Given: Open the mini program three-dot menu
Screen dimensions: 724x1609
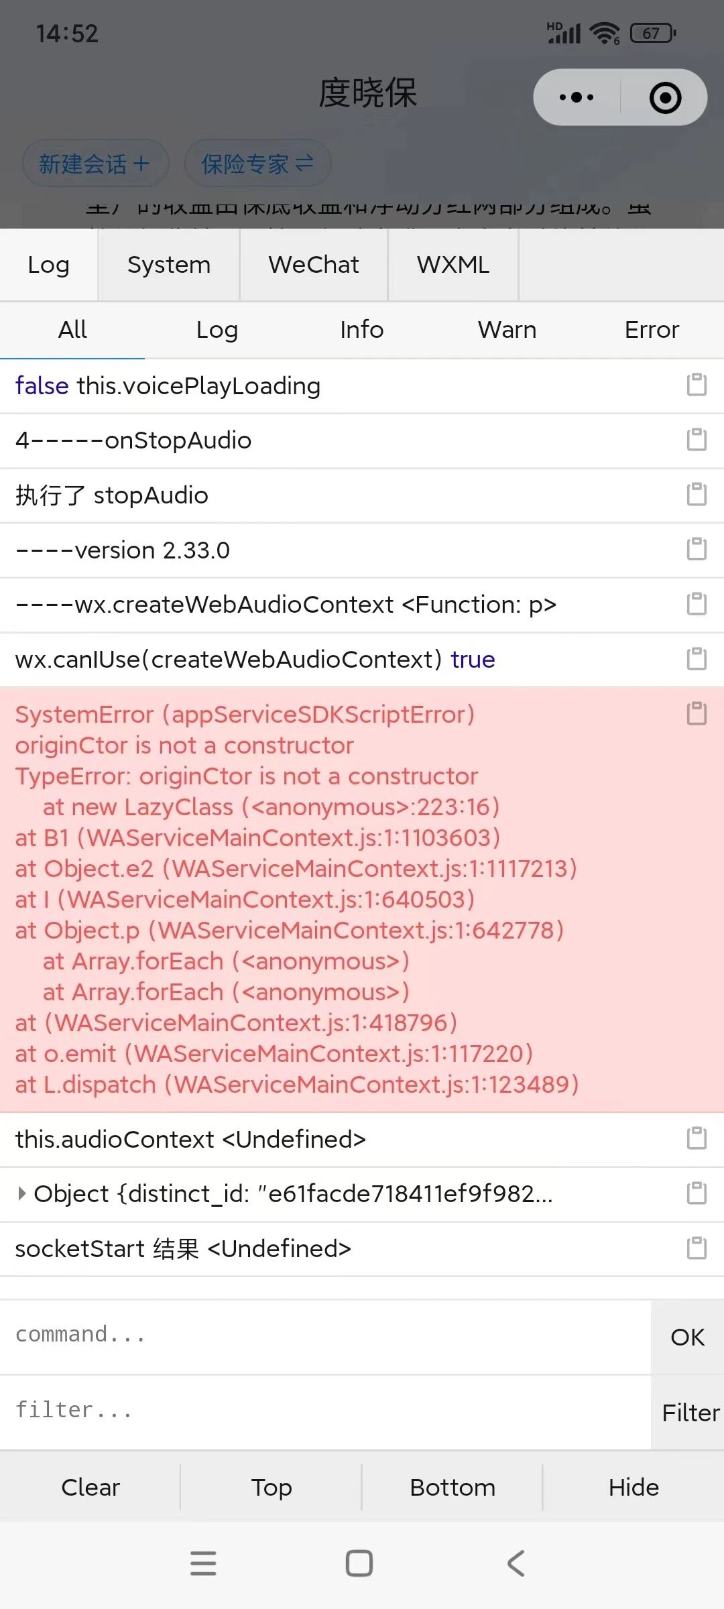Looking at the screenshot, I should point(577,97).
